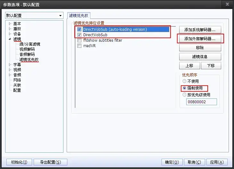Screen dimensions: 234x169
Task: Select the 强制使用 radio option
Action: tap(184, 88)
